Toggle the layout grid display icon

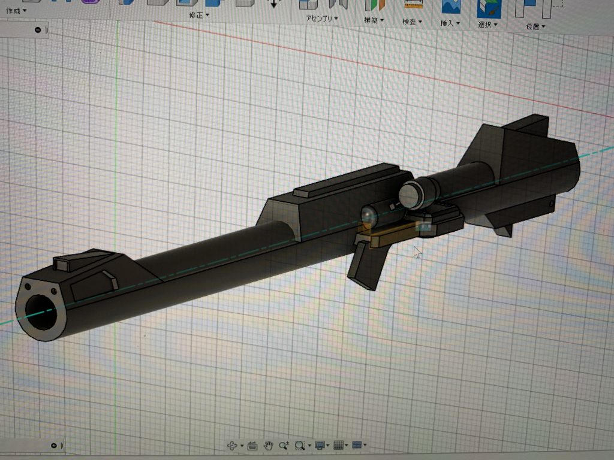tap(338, 446)
